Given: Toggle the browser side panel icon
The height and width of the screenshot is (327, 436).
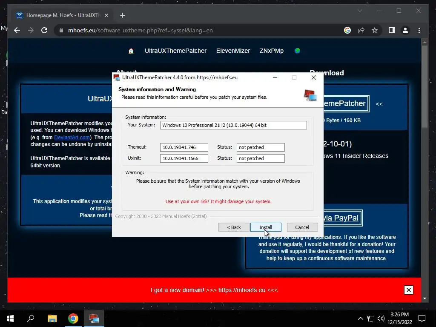Looking at the screenshot, I should point(392,30).
